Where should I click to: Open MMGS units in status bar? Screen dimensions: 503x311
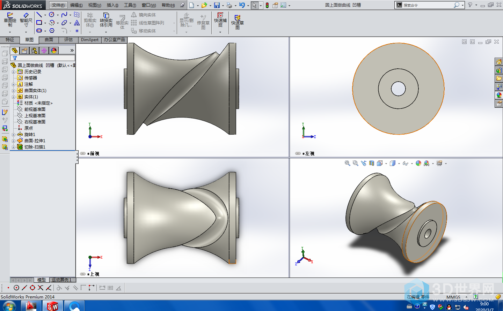pyautogui.click(x=453, y=297)
